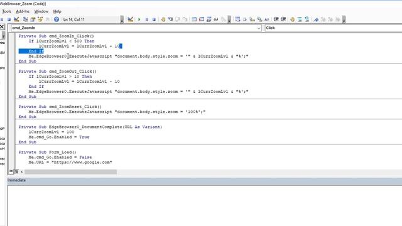Open the Help menu

point(57,11)
